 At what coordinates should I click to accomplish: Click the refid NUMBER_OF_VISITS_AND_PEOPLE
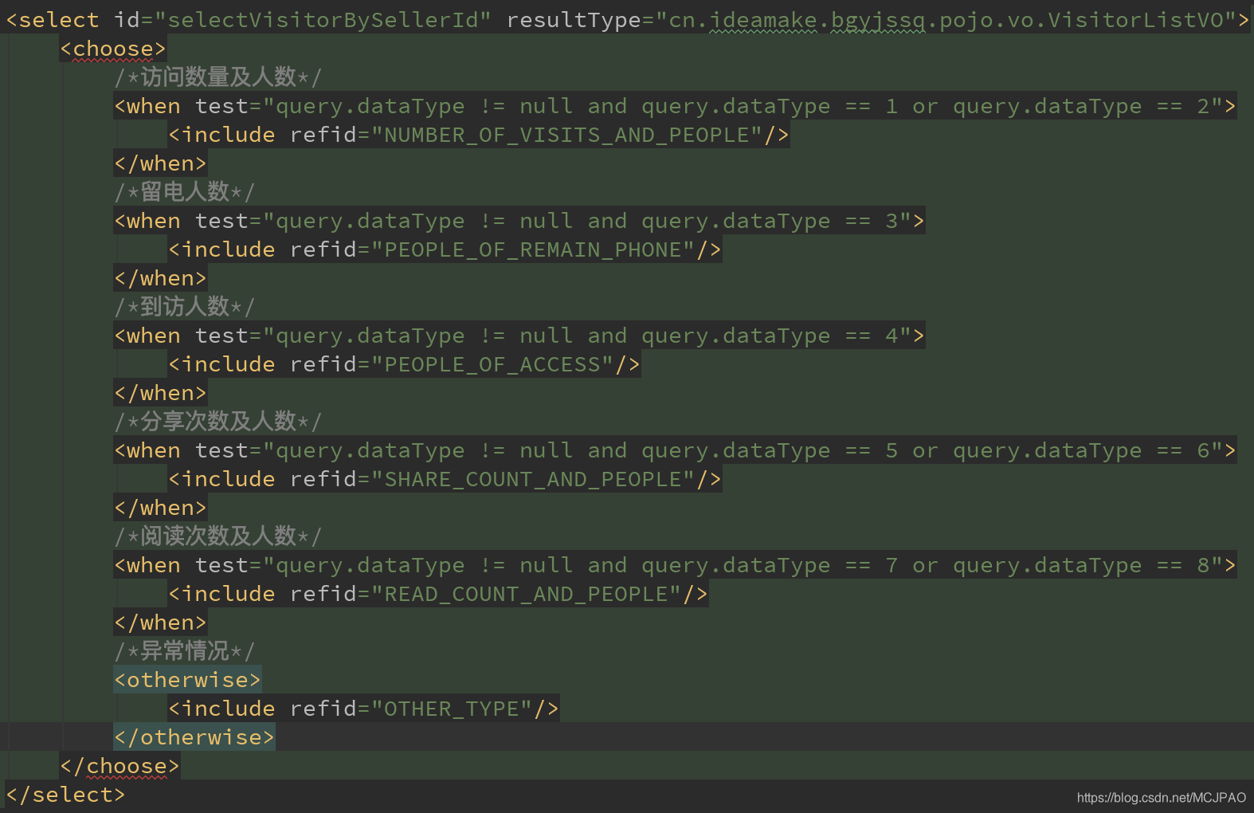[x=567, y=135]
